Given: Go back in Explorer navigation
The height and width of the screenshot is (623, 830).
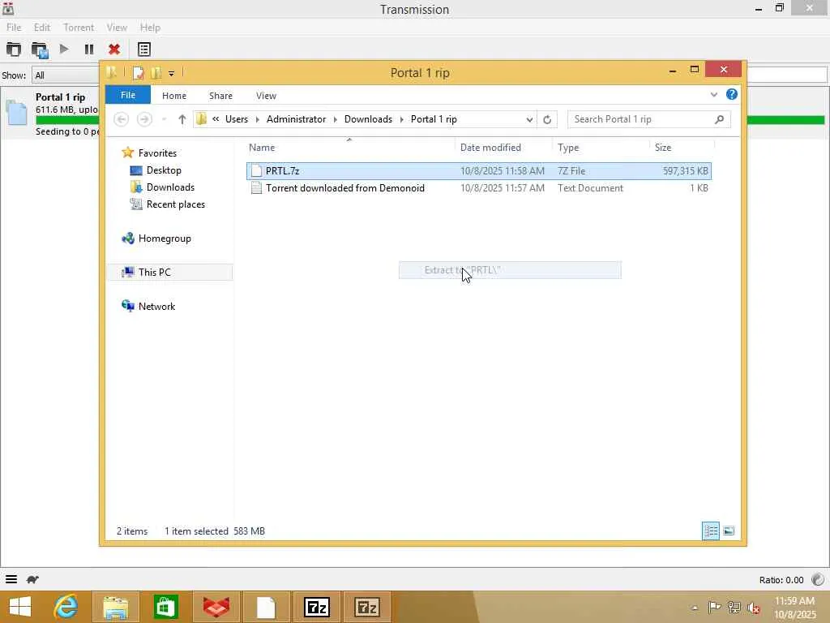Looking at the screenshot, I should click(x=122, y=119).
